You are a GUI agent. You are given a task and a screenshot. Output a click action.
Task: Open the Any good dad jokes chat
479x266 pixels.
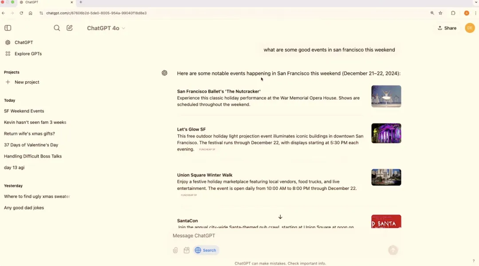(x=24, y=208)
